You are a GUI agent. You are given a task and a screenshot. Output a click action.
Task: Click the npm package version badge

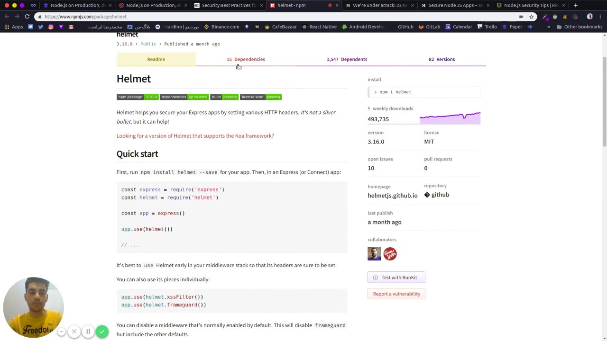pos(137,97)
